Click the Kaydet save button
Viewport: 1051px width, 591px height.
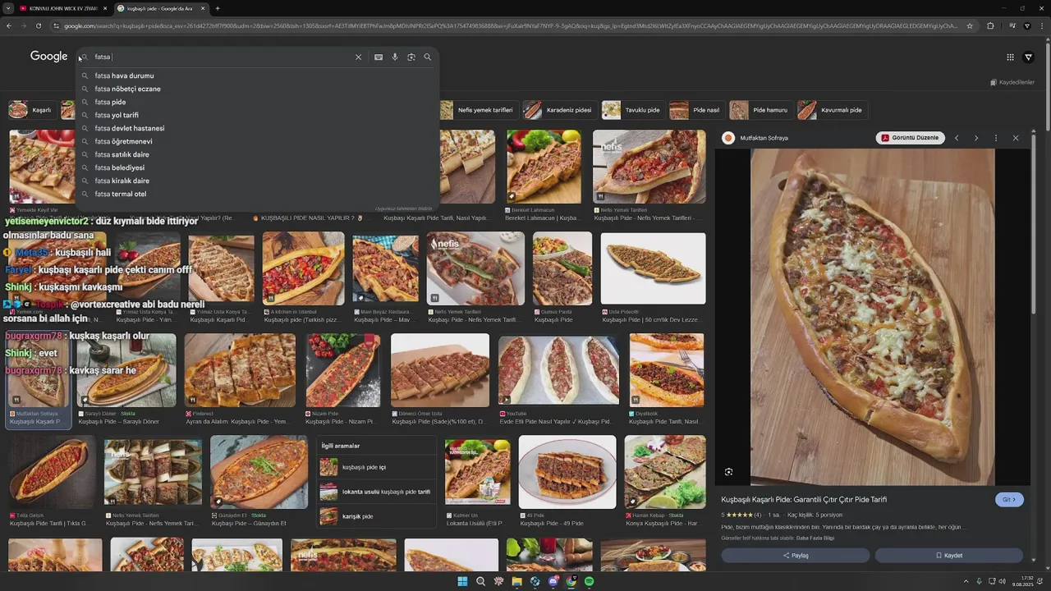949,556
